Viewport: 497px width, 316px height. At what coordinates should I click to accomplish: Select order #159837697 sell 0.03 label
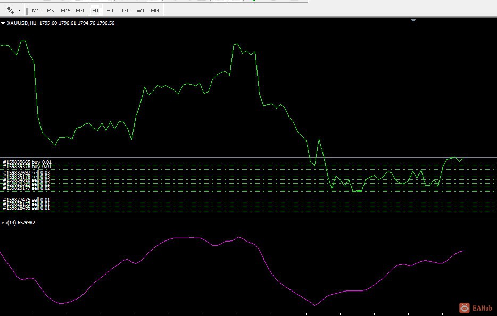(x=26, y=173)
